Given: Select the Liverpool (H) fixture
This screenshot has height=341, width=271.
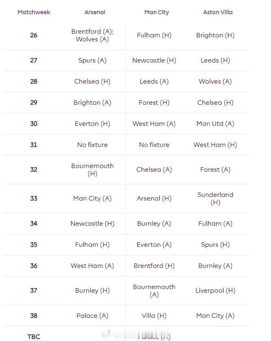Looking at the screenshot, I should 215,291.
